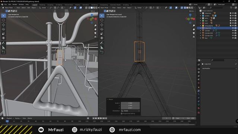The image size is (238, 134).
Task: Toggle camera view icon in right viewport
Action: click(194, 33)
